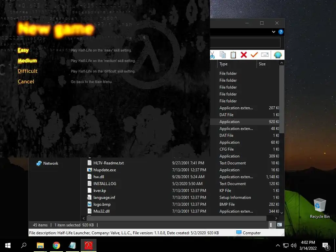Choose the Medium skill setting
The image size is (336, 252).
click(27, 61)
